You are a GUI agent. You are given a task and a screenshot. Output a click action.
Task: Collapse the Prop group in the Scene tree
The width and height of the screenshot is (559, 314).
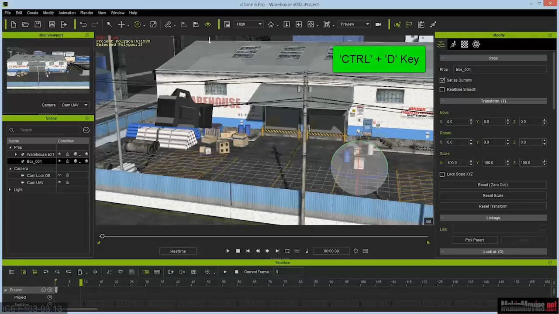point(10,147)
